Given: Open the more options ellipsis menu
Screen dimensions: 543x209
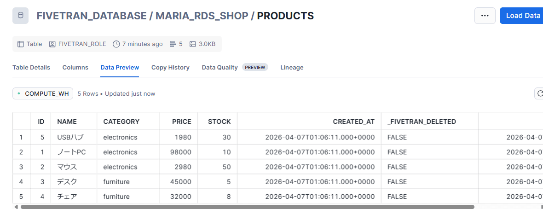Looking at the screenshot, I should point(485,16).
